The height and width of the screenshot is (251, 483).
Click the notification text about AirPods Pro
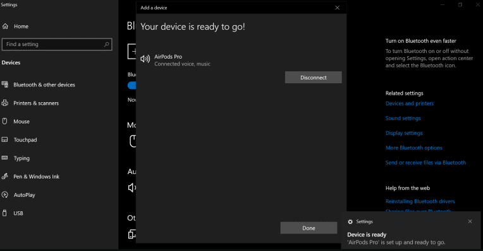396,242
